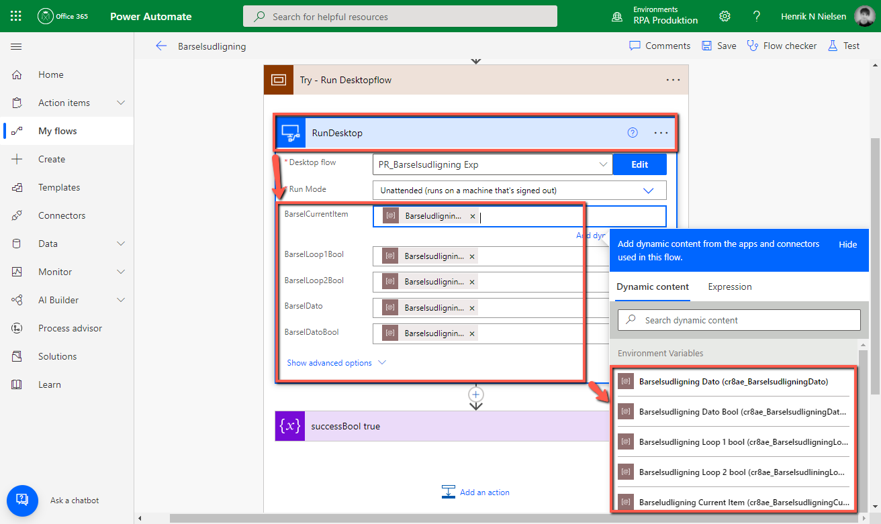
Task: Save the flow
Action: coord(718,46)
